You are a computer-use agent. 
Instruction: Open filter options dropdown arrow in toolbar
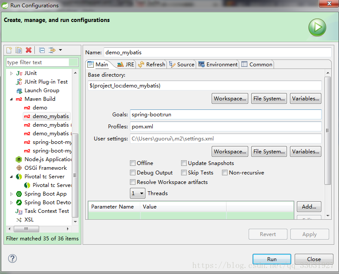(x=61, y=50)
